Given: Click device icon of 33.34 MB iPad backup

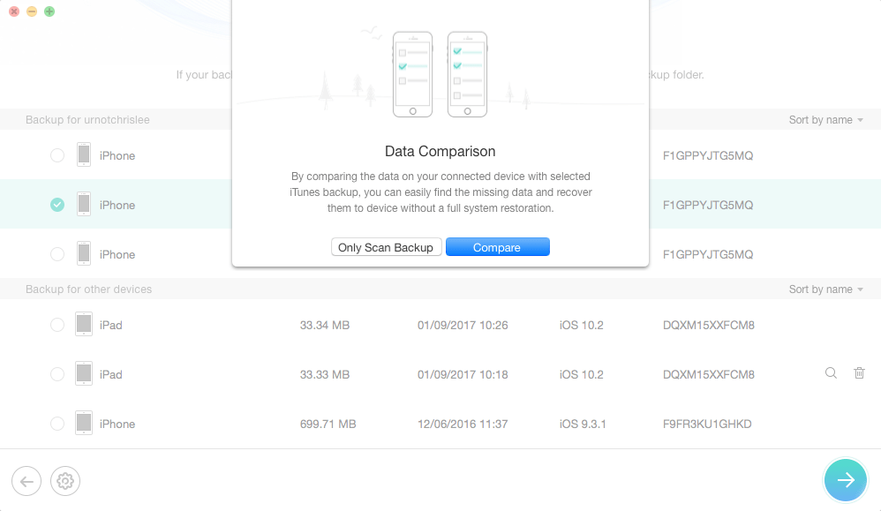Looking at the screenshot, I should pos(84,325).
